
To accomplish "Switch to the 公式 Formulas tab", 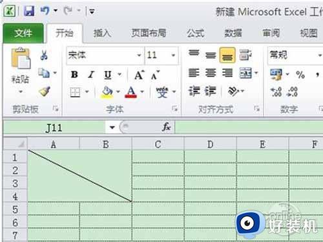I will (195, 34).
